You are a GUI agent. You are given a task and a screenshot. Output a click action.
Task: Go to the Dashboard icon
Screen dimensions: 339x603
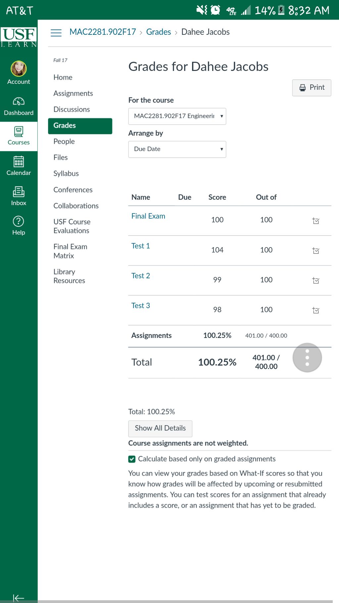click(x=19, y=101)
